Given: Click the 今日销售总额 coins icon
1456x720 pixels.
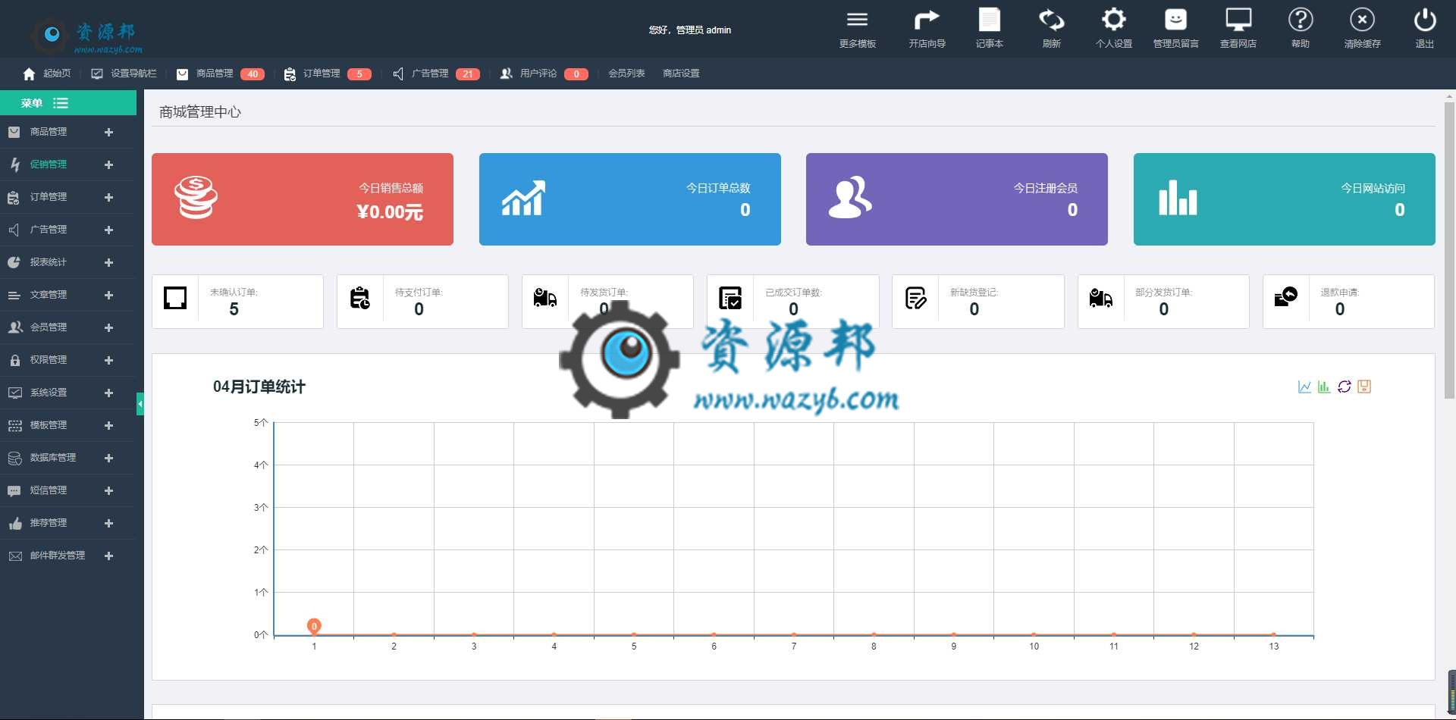Looking at the screenshot, I should tap(196, 197).
